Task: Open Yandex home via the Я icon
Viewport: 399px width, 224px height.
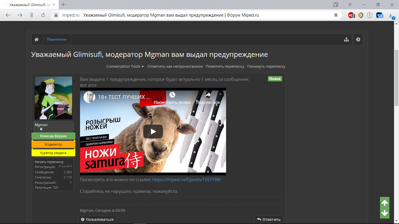Action: pos(31,15)
